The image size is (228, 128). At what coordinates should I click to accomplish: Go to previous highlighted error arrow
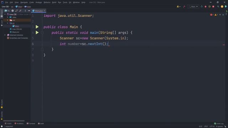pos(220,15)
